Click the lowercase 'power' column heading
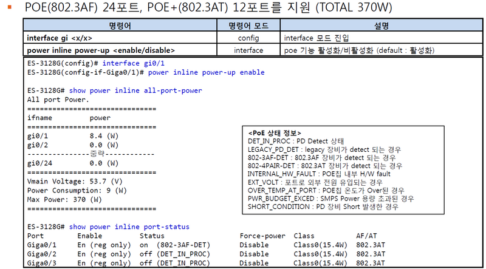The height and width of the screenshot is (269, 486). 100,118
